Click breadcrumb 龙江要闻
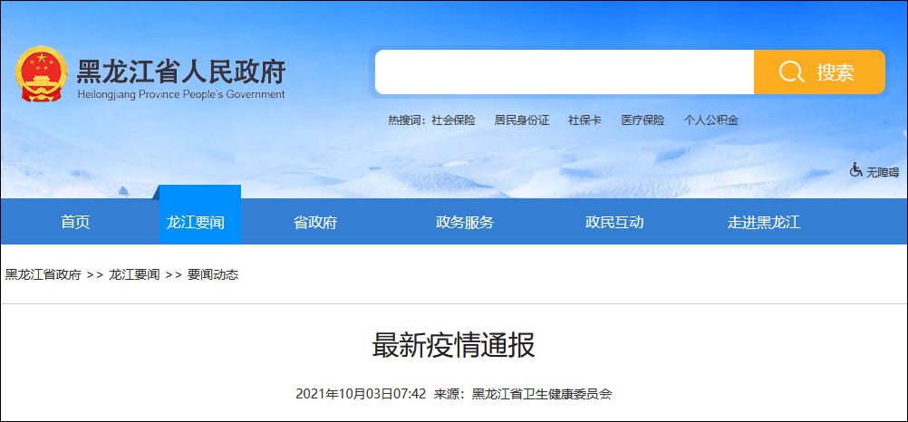The image size is (908, 422). [134, 275]
